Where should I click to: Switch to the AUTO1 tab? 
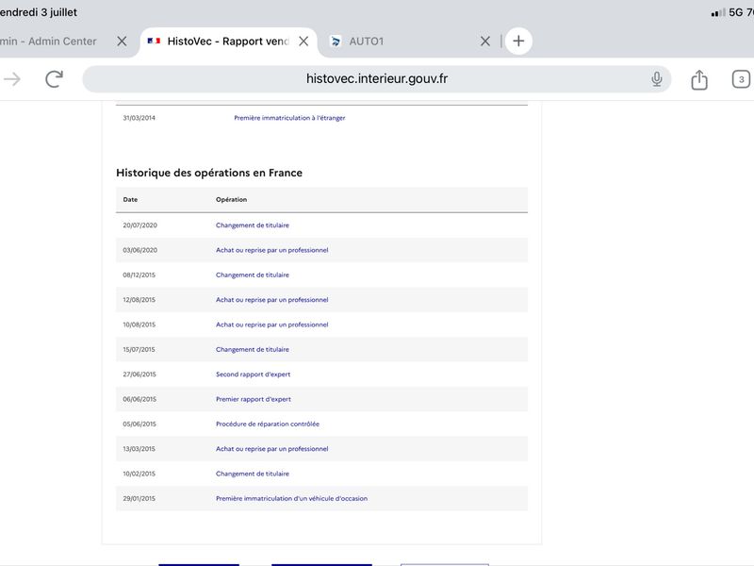[x=366, y=42]
